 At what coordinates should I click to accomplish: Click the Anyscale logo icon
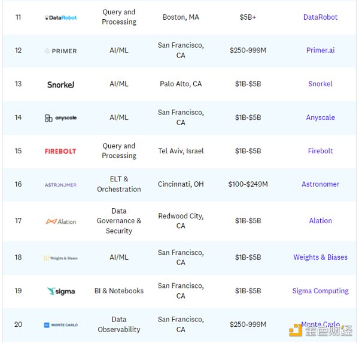(x=60, y=118)
